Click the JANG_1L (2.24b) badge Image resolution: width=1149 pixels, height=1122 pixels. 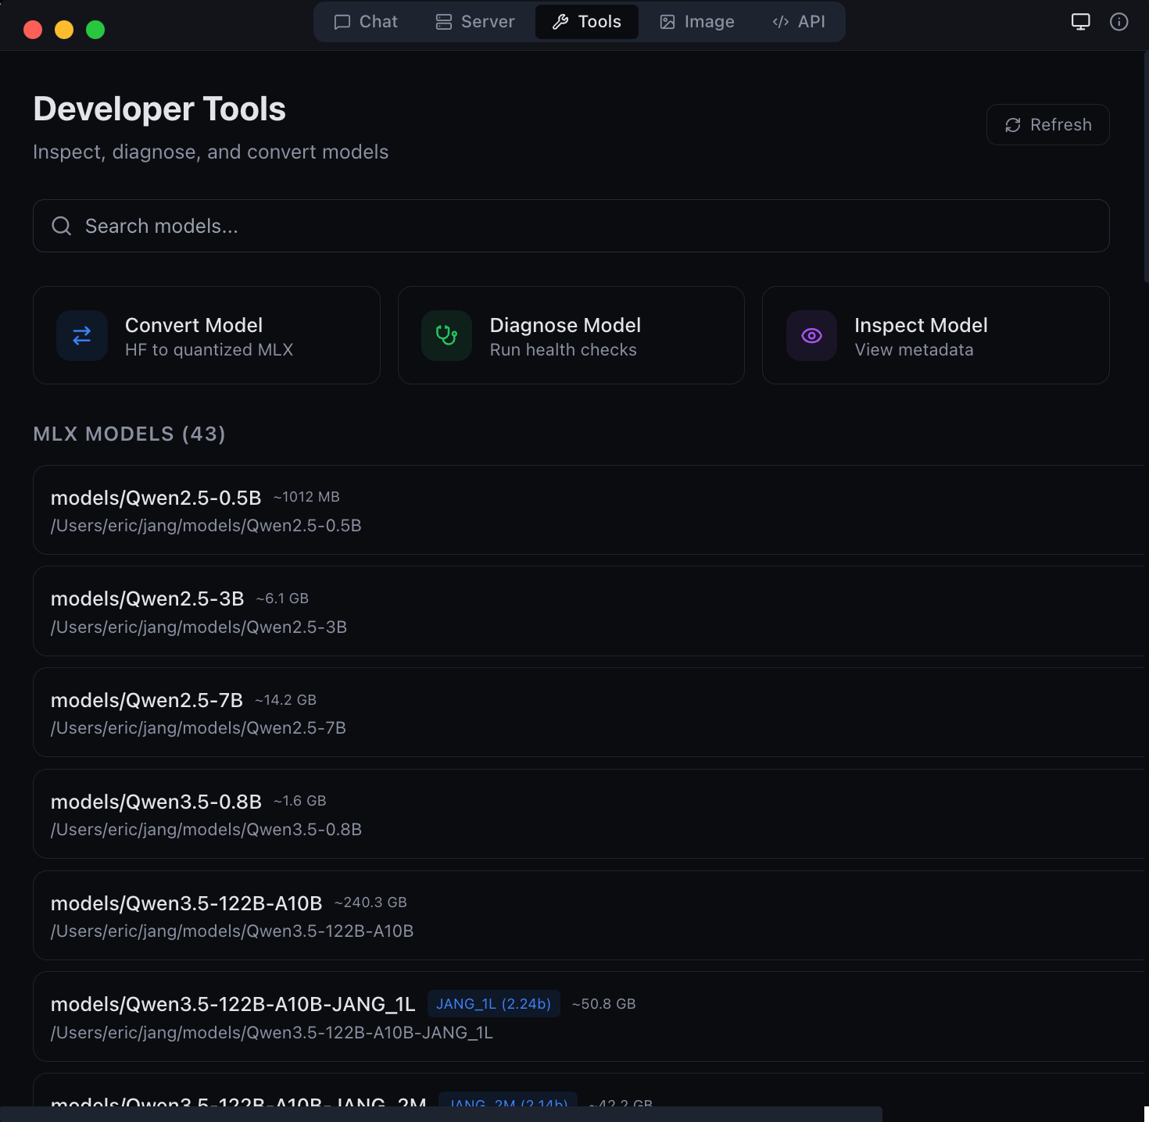click(493, 1003)
